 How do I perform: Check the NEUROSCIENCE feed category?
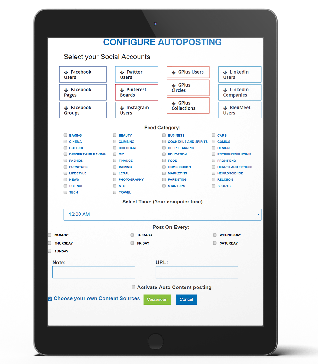click(x=214, y=173)
